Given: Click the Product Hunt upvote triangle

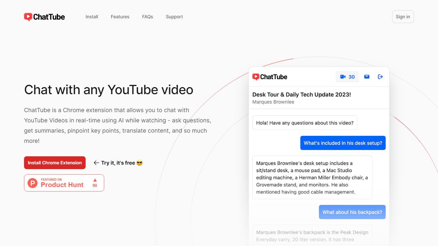Looking at the screenshot, I should (95, 180).
